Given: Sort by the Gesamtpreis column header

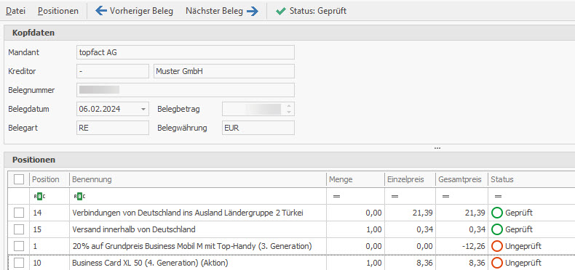Looking at the screenshot, I should click(x=461, y=179).
